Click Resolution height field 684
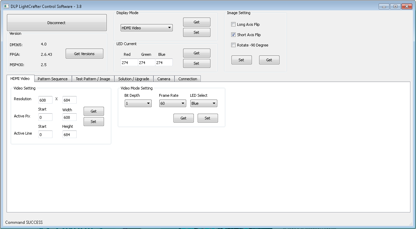The height and width of the screenshot is (229, 416). click(x=69, y=100)
